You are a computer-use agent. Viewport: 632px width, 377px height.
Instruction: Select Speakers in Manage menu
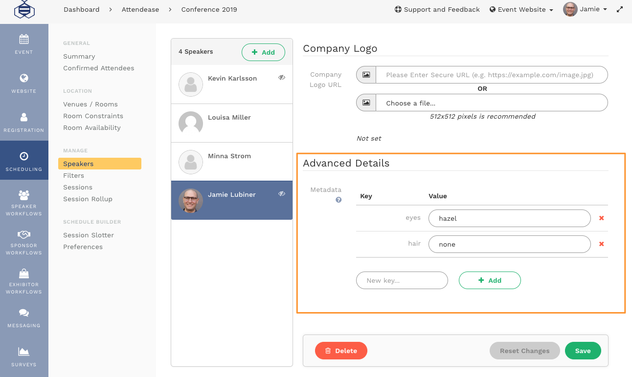(x=100, y=164)
